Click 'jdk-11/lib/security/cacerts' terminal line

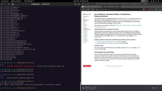(11, 46)
